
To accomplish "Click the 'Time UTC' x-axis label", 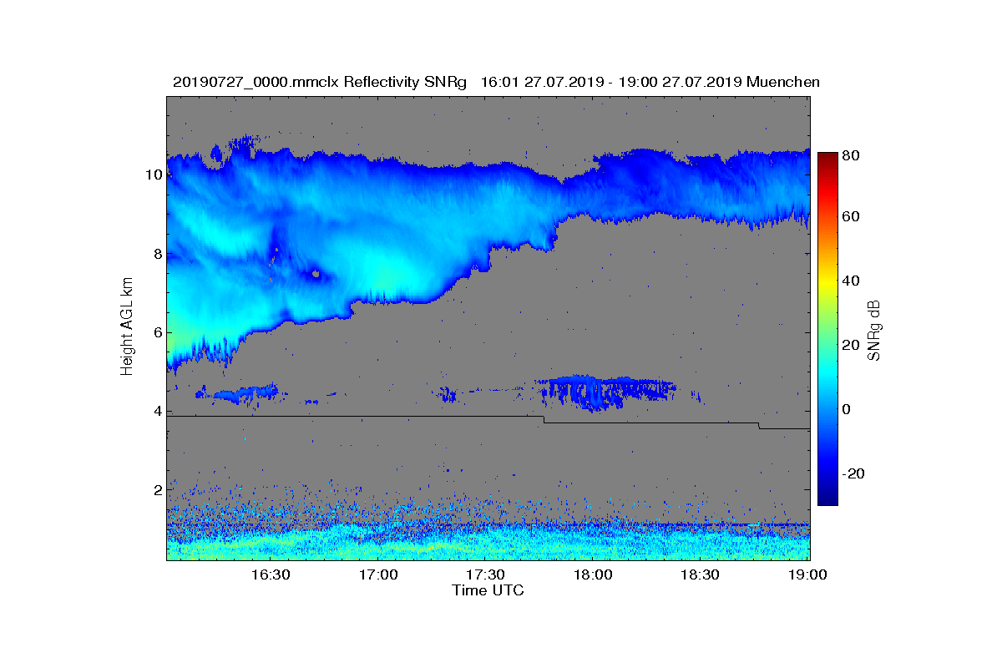I will [488, 590].
